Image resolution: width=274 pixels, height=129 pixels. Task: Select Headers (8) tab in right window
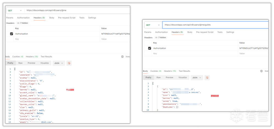pyautogui.click(x=177, y=32)
